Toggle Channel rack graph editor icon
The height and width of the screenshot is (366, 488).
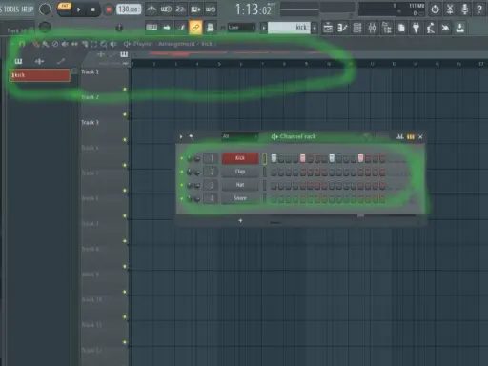coord(400,137)
